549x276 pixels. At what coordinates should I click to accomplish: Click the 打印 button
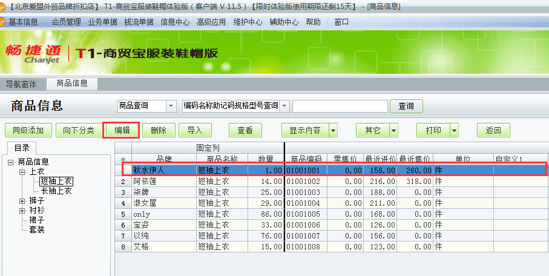tap(433, 130)
